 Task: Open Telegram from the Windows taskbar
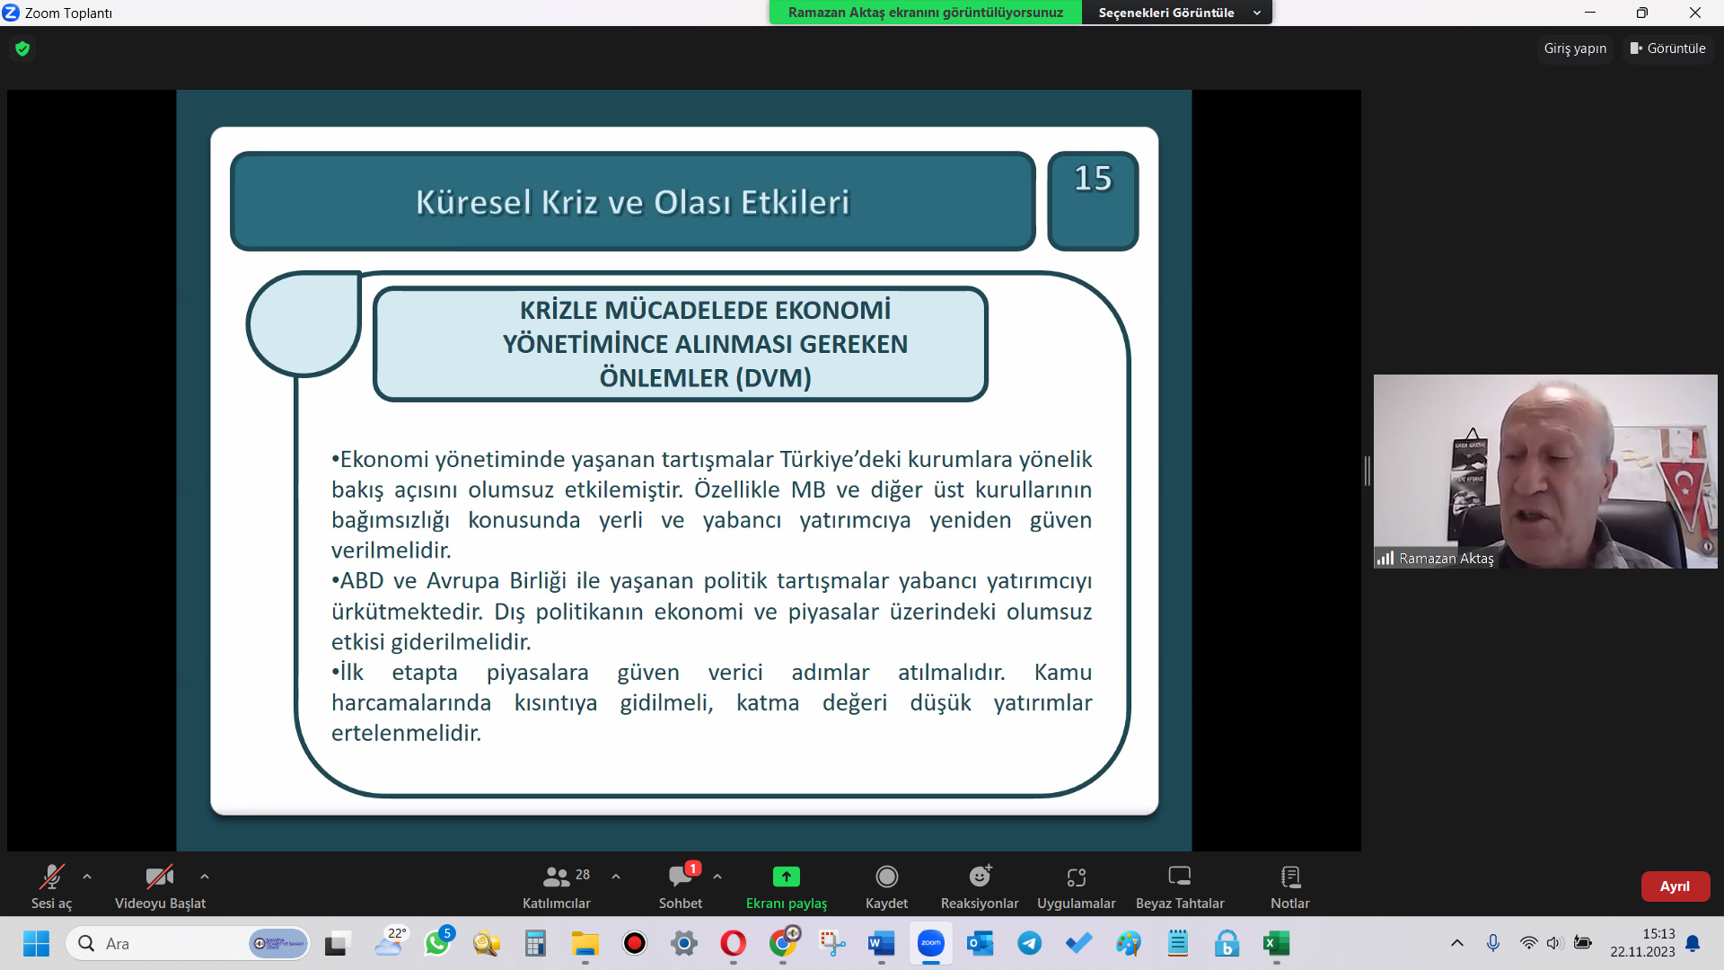tap(1029, 943)
